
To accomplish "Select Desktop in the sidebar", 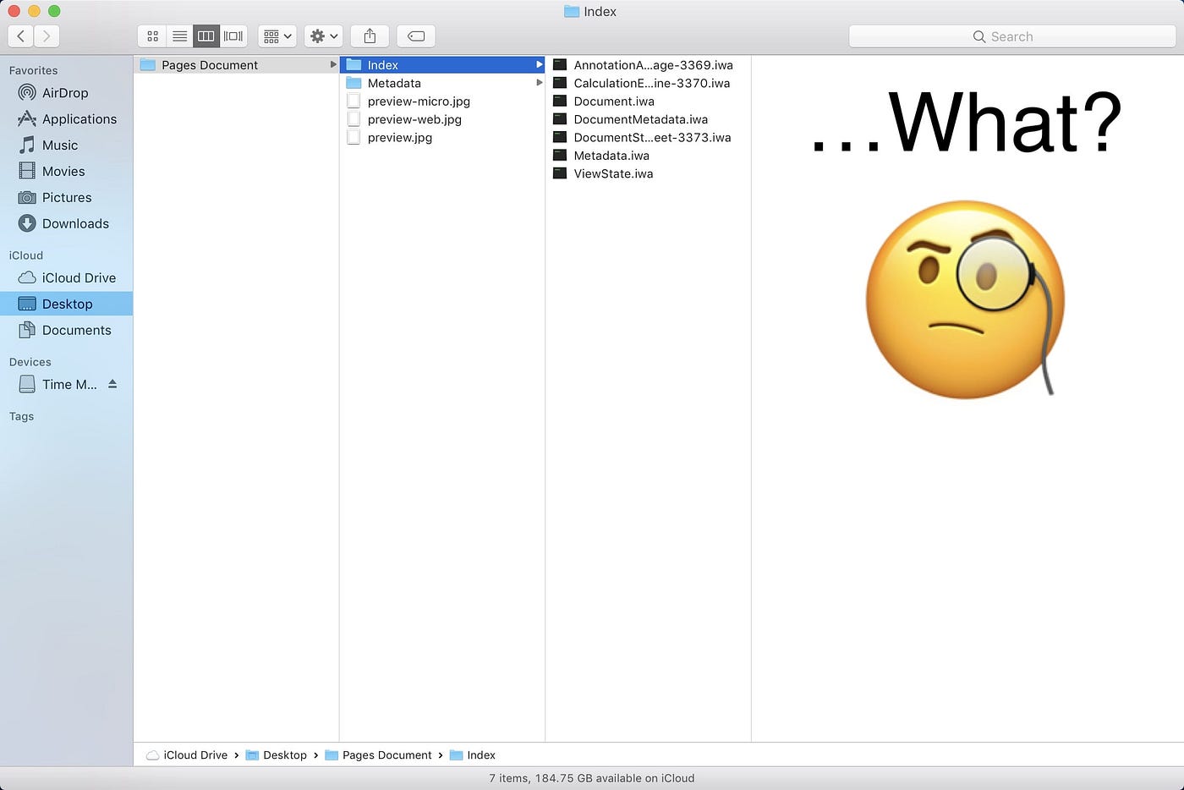I will coord(66,304).
